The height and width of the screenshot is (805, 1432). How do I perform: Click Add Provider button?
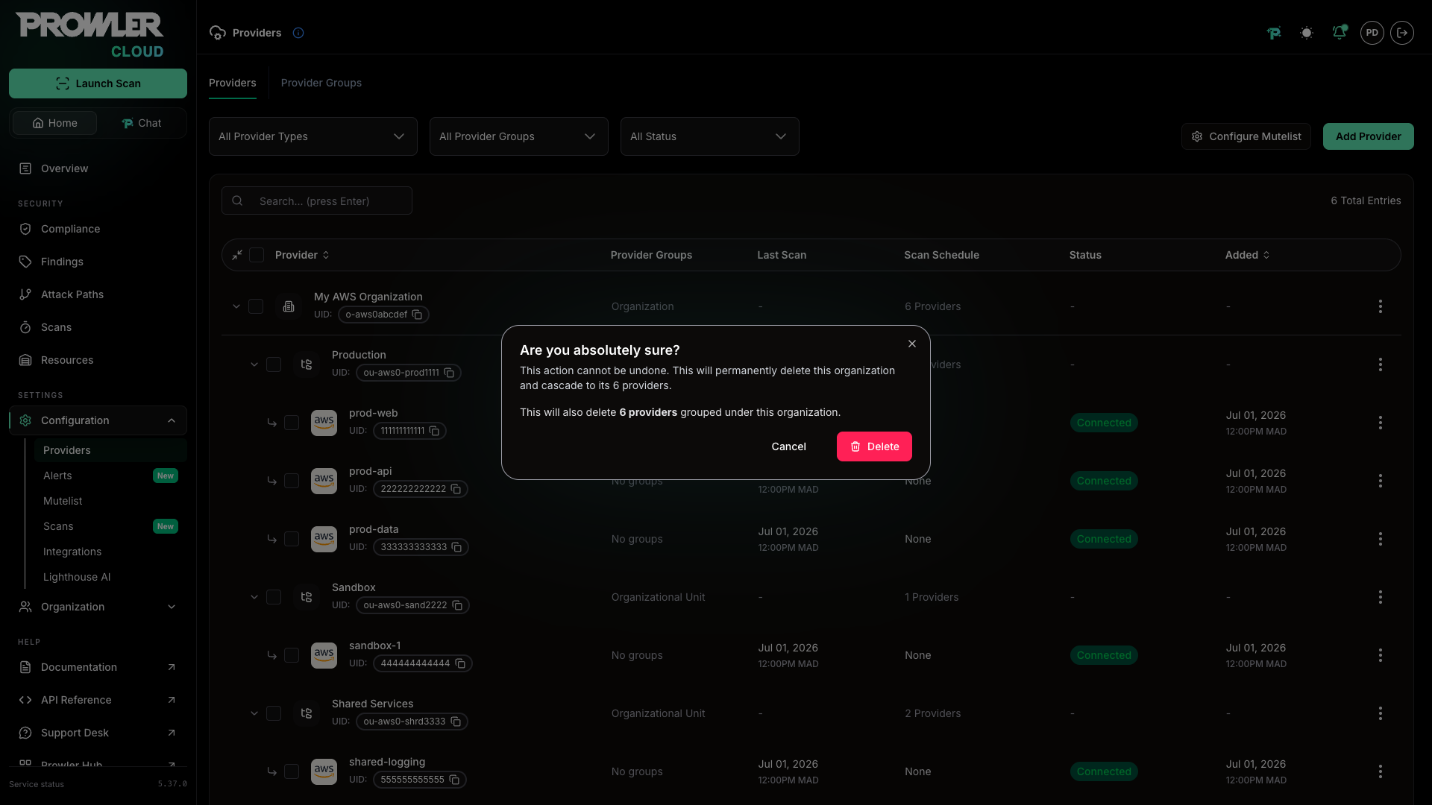pyautogui.click(x=1368, y=136)
